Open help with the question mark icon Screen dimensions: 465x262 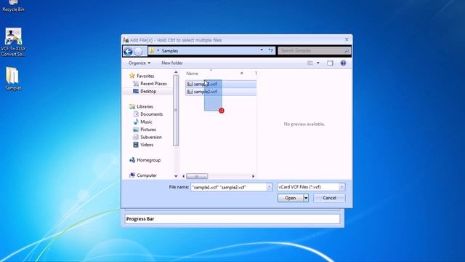(343, 63)
